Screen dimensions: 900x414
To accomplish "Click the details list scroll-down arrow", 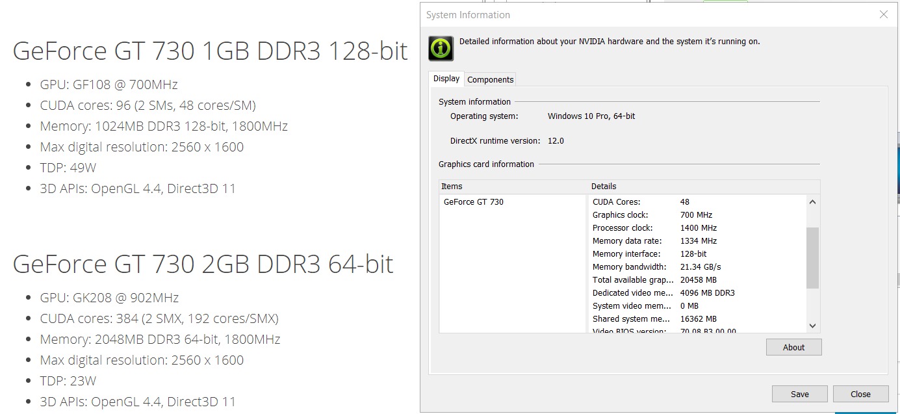I will (812, 326).
